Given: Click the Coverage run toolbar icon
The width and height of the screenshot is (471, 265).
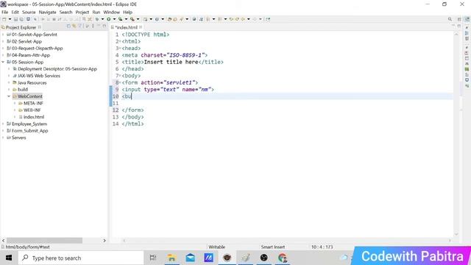Looking at the screenshot, I should tap(121, 19).
